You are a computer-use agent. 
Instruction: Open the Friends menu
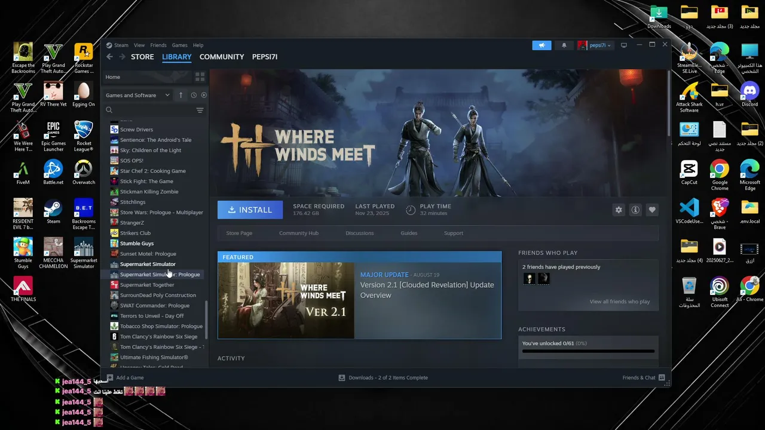pos(158,45)
